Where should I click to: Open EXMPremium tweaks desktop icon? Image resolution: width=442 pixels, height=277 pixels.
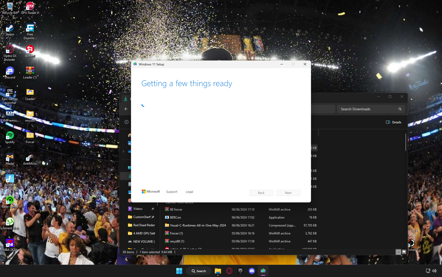tap(10, 116)
